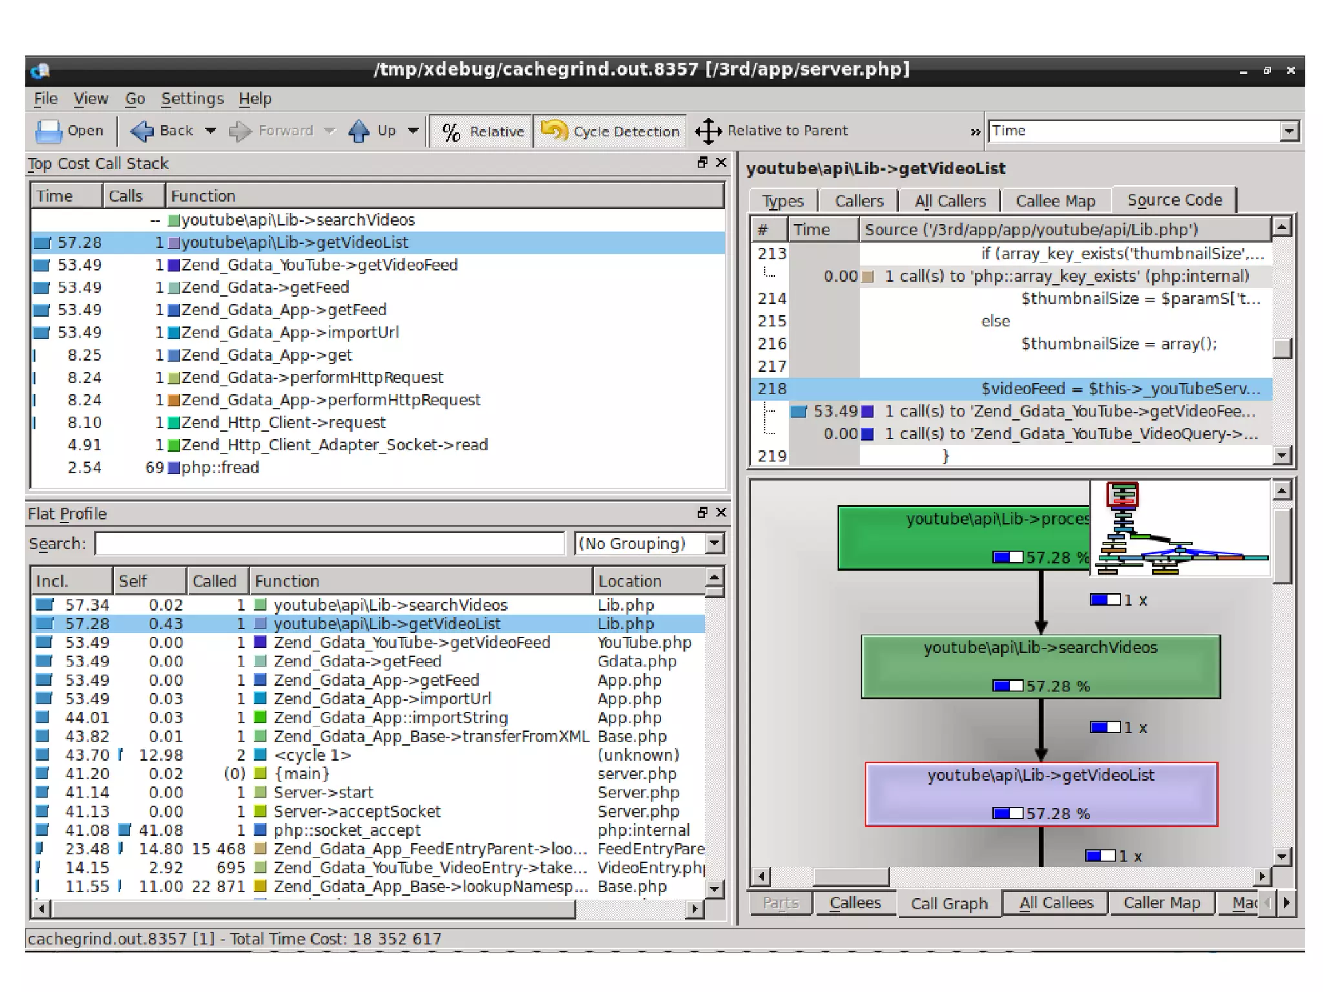Click the Open file toolbar icon
This screenshot has width=1323, height=992.
(48, 131)
